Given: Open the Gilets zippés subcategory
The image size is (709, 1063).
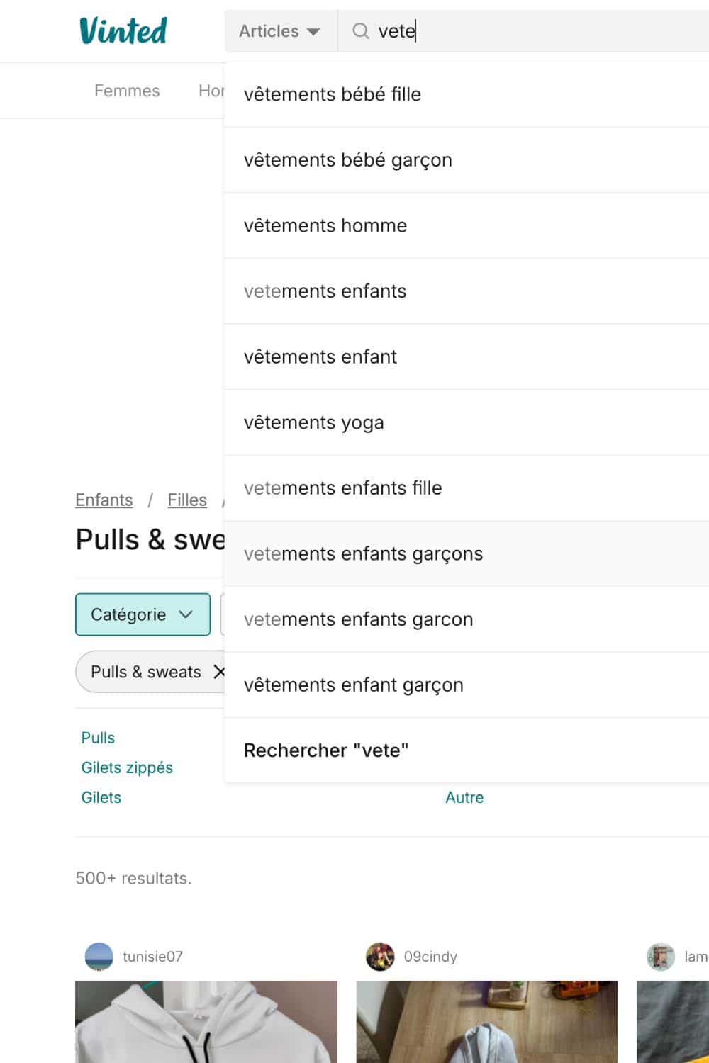Looking at the screenshot, I should 127,767.
